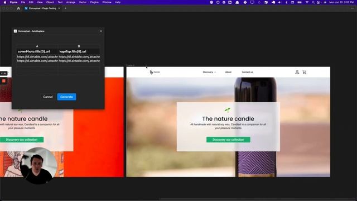
Task: Select column B header
Action: (79, 46)
